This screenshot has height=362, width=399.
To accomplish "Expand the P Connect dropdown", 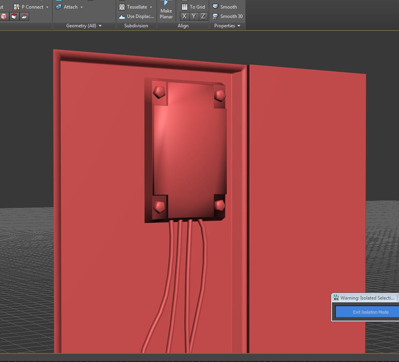I will click(48, 7).
